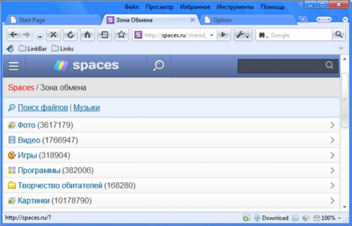Screen dimensions: 352x226
Task: Click the green status bar icon
Action: tap(246, 218)
